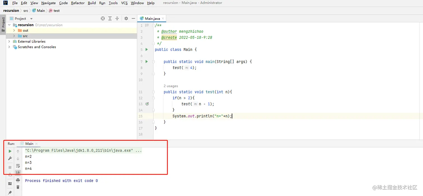This screenshot has height=196, width=423.
Task: Click 'public class Main {' line
Action: (x=176, y=49)
